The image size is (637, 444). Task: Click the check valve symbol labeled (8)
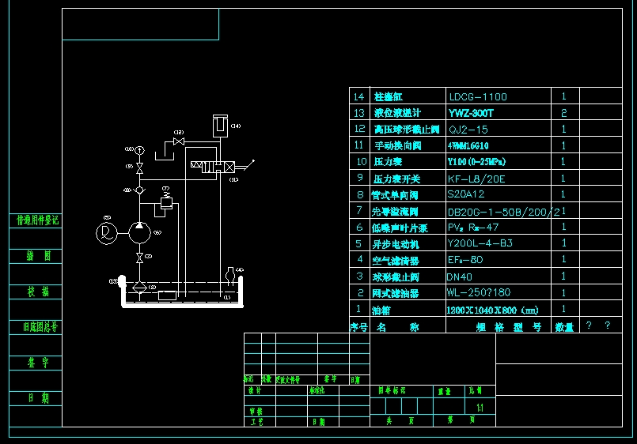(139, 190)
